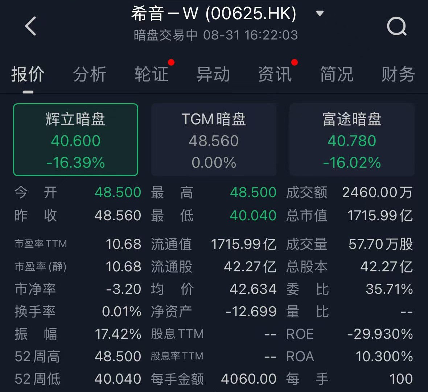Tap 净资产 value -12.699
This screenshot has height=392, width=428.
point(251,312)
